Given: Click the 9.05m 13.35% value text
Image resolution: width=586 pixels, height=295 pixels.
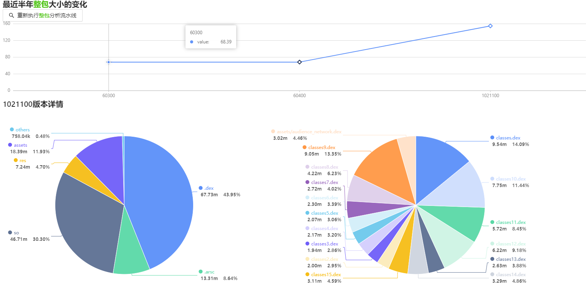Looking at the screenshot, I should tap(323, 154).
